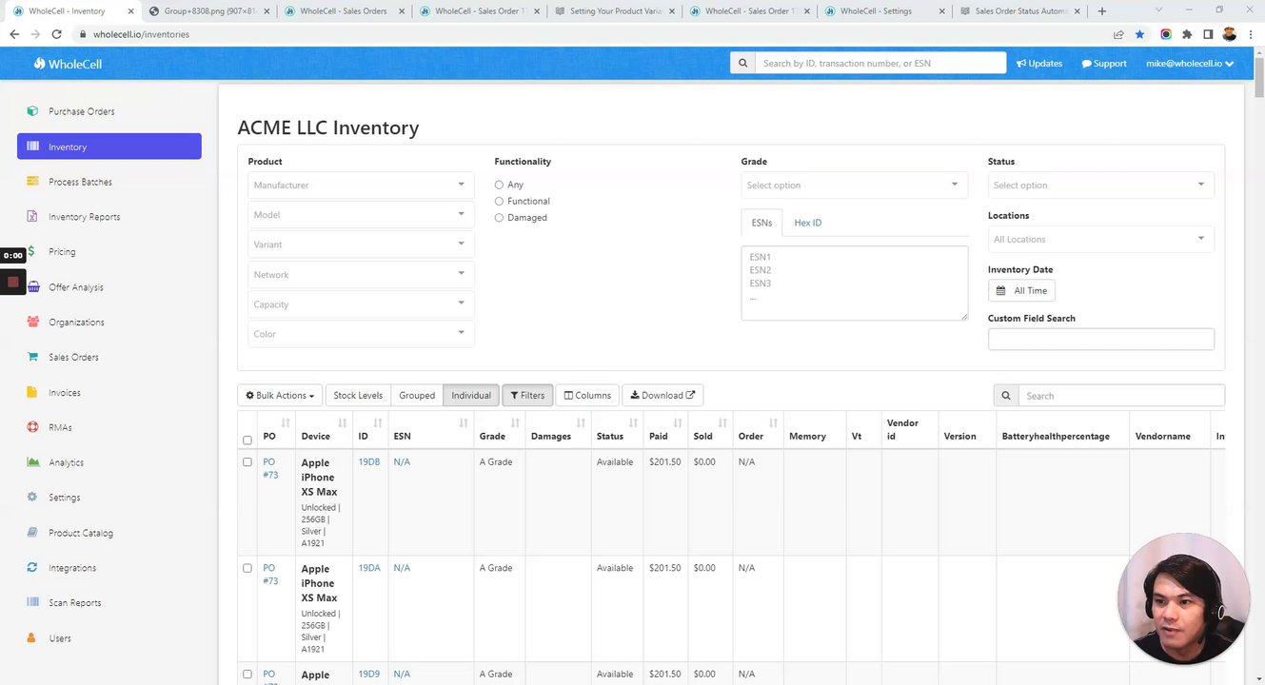The height and width of the screenshot is (685, 1265).
Task: Open Integrations sync icon in sidebar
Action: (x=32, y=568)
